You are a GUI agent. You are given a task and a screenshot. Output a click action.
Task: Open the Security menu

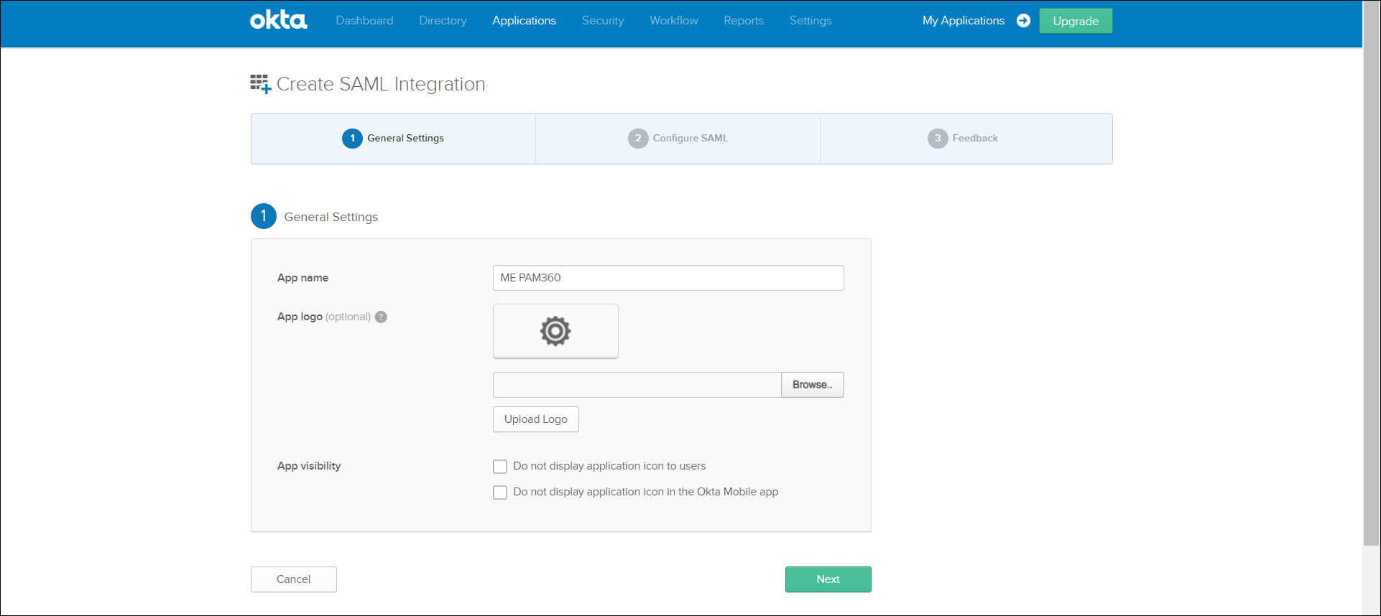point(603,21)
